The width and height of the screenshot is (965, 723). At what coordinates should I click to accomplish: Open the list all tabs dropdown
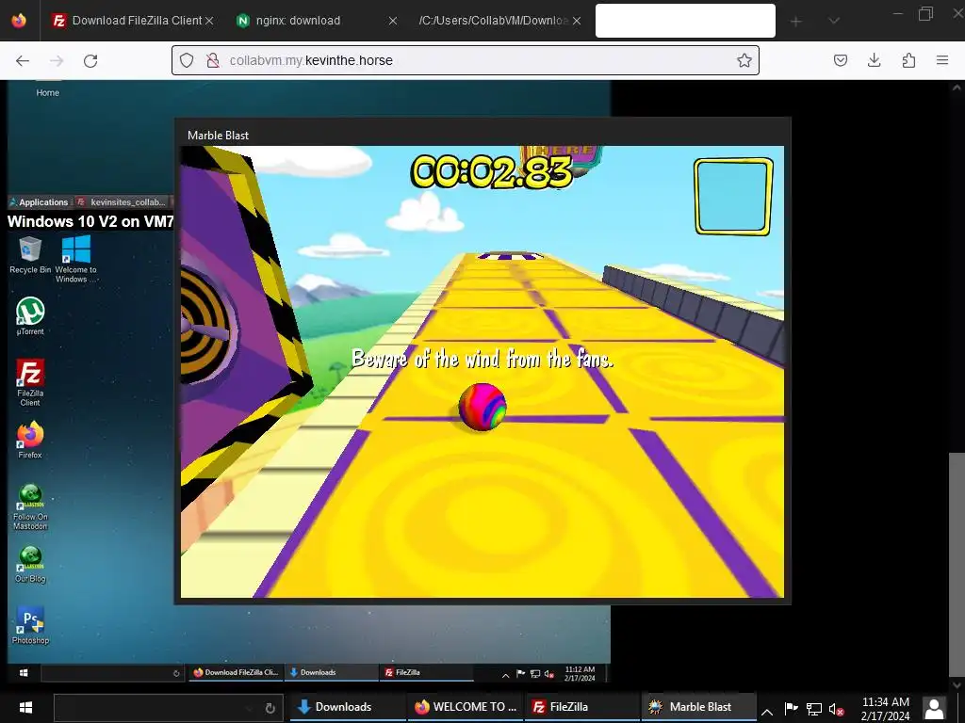point(834,21)
